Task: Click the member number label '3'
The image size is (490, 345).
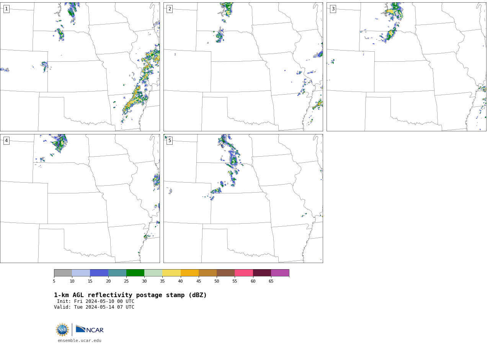Action: tap(333, 9)
